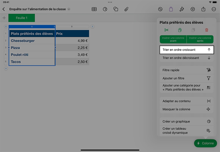Choose 'Filtre rapide' menu item
The image size is (220, 152).
(187, 70)
